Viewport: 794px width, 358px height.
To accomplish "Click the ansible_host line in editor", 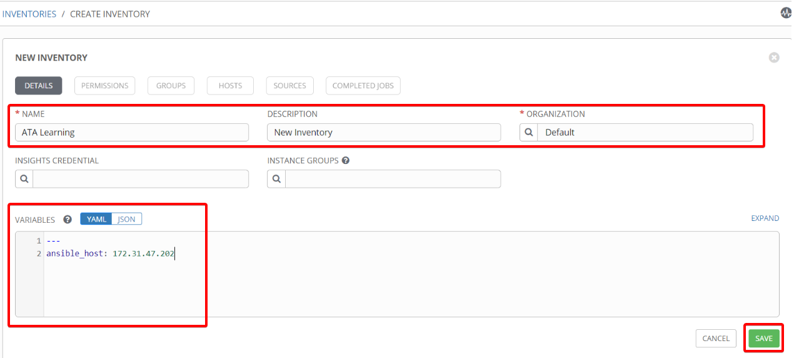I will 111,253.
